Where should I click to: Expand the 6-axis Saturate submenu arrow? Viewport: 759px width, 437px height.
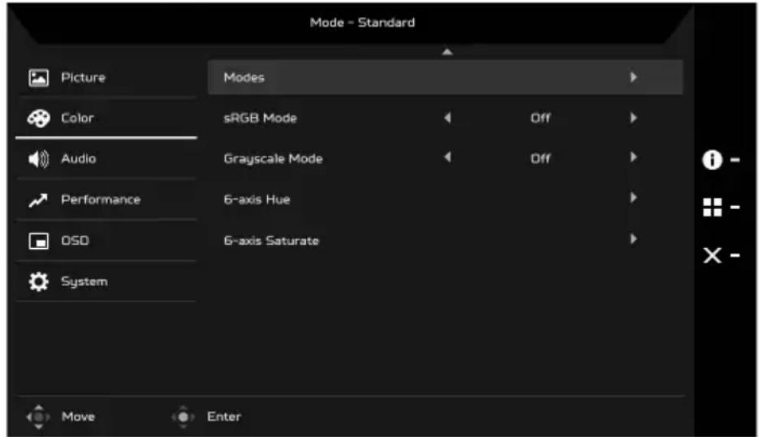point(634,239)
